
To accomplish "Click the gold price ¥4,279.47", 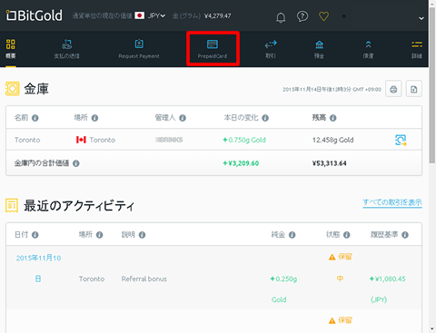I will click(218, 15).
